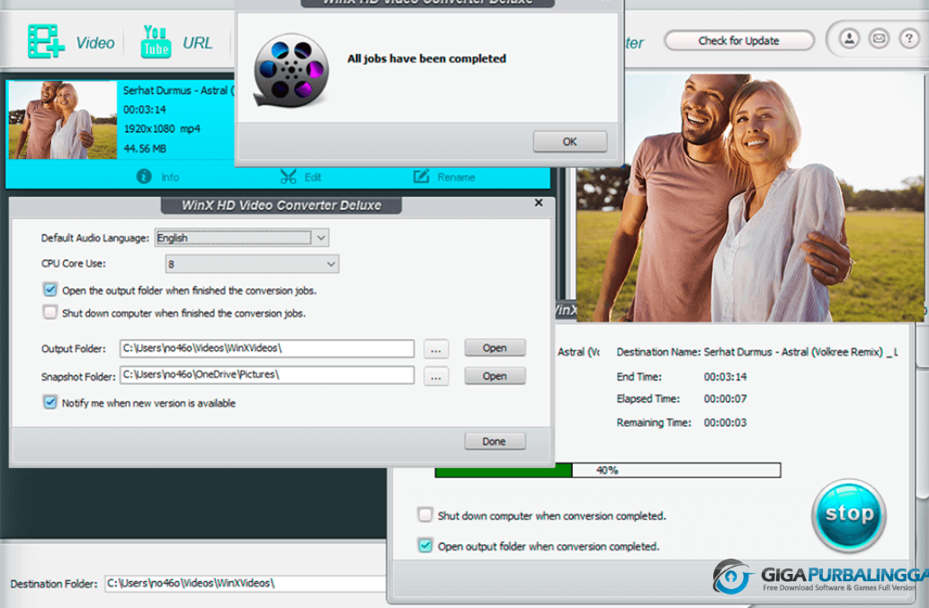Select the Serhat Durmus video thumbnail
Image resolution: width=929 pixels, height=608 pixels.
click(63, 120)
